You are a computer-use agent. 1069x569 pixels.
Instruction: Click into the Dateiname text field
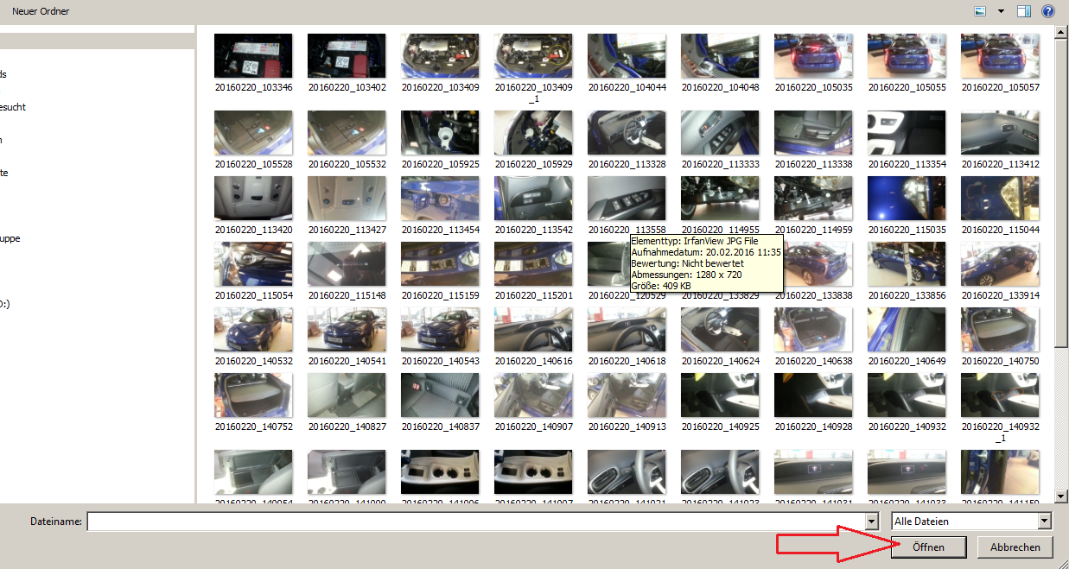coord(475,521)
